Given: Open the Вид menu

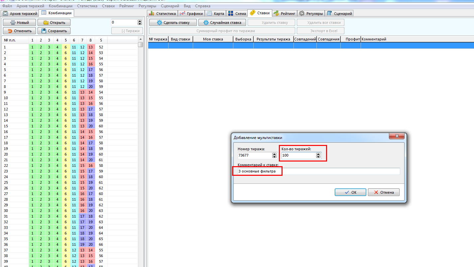Looking at the screenshot, I should (x=187, y=6).
